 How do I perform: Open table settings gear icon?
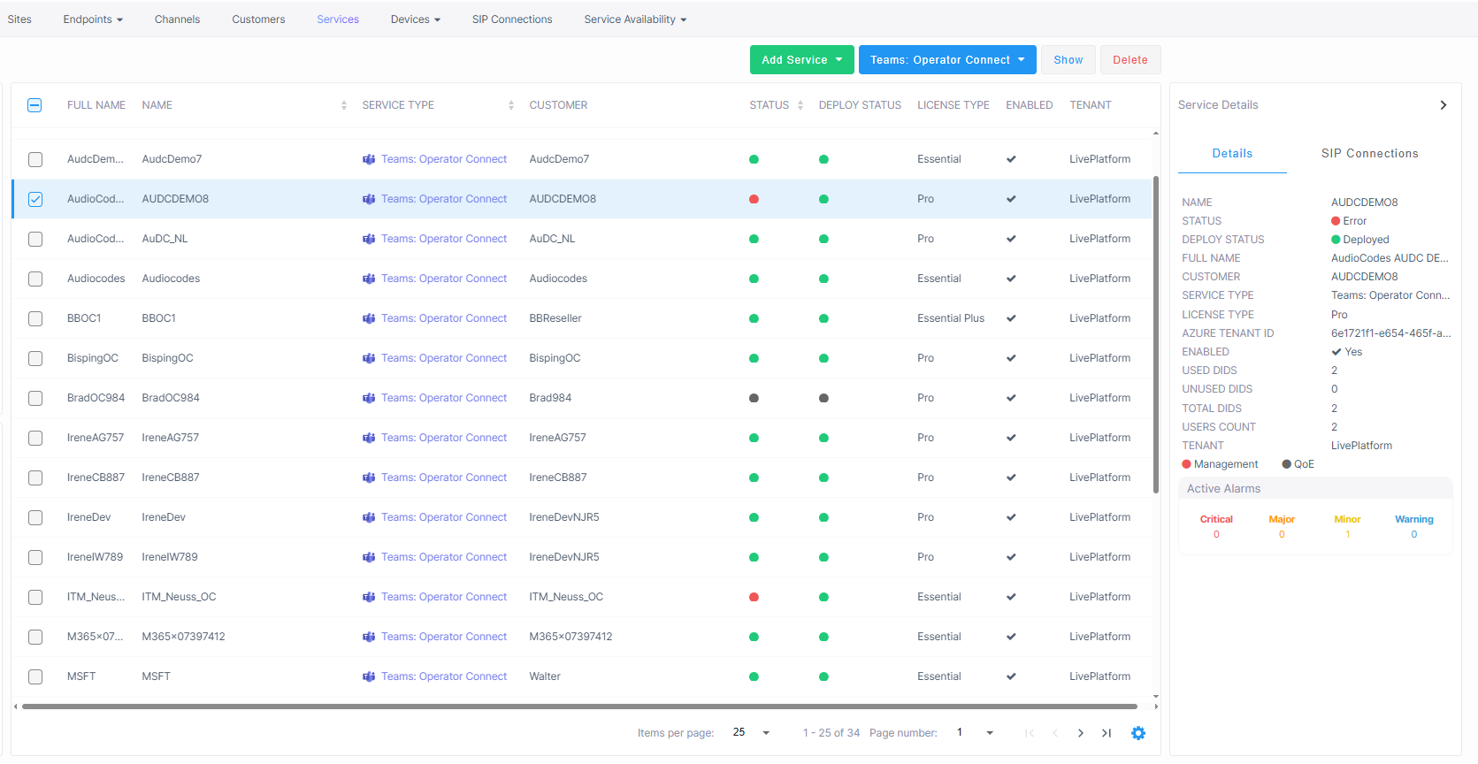click(x=1138, y=733)
